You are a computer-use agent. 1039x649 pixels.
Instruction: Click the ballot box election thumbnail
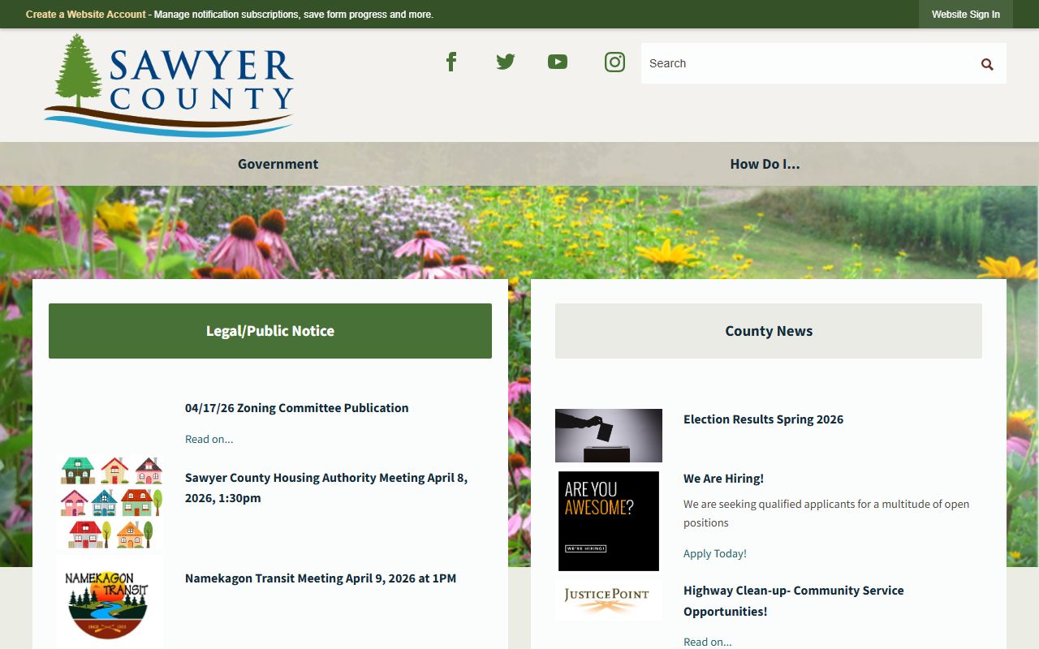click(609, 436)
